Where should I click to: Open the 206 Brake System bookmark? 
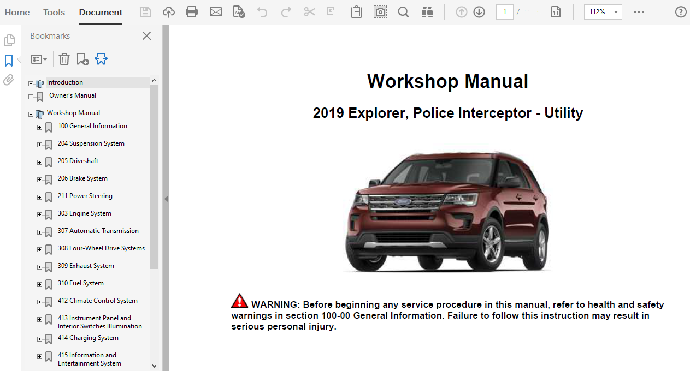[x=82, y=178]
